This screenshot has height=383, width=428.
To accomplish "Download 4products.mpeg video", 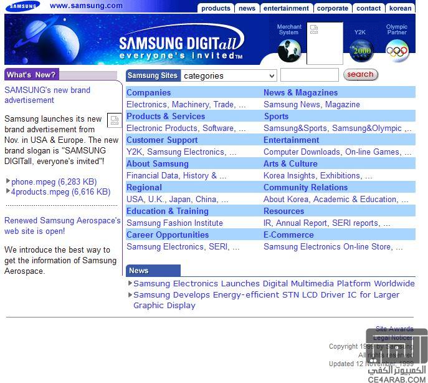I will click(x=60, y=192).
